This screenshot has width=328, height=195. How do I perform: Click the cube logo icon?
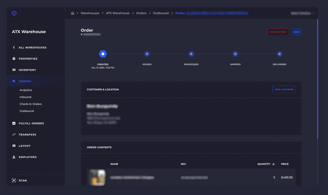coord(14,13)
